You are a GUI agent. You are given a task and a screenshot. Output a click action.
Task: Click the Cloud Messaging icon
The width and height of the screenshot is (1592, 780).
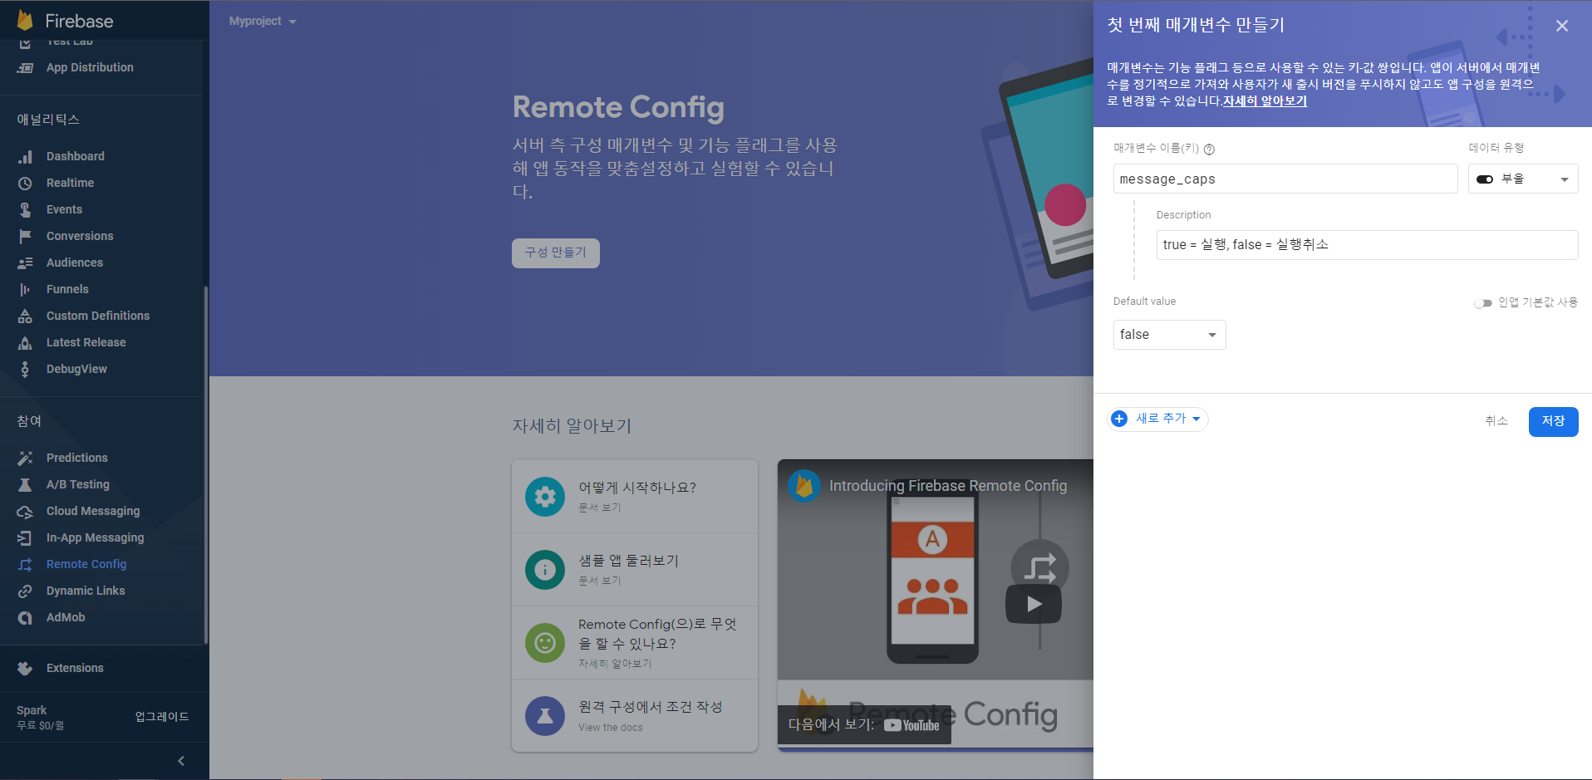click(x=26, y=511)
